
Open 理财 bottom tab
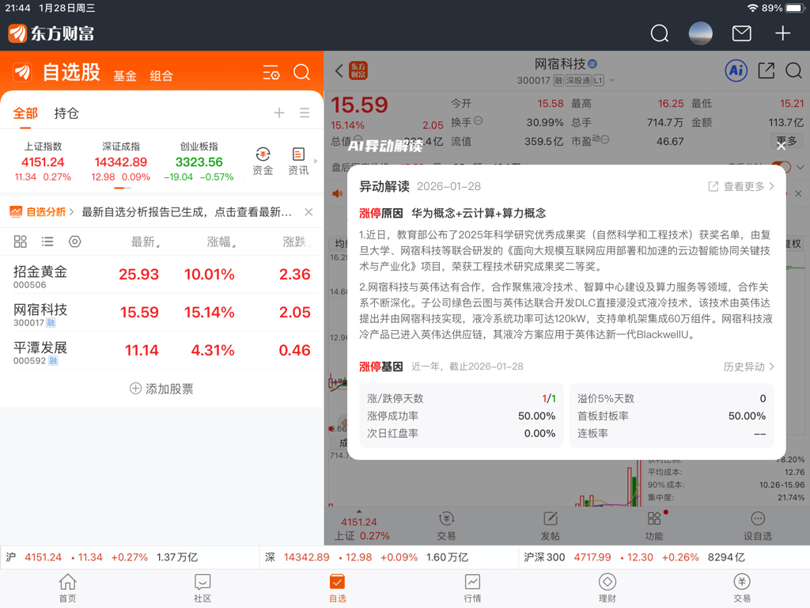click(x=607, y=588)
